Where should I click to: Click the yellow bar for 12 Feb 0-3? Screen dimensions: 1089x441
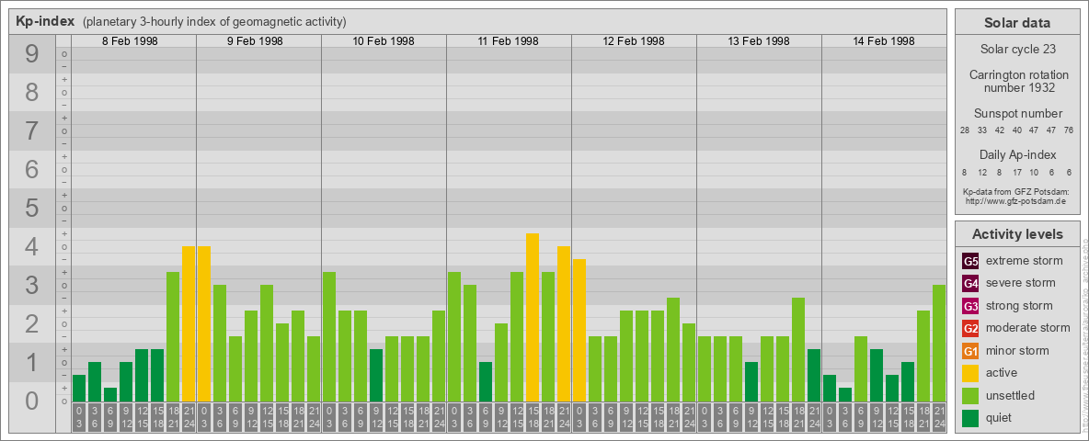pos(579,330)
